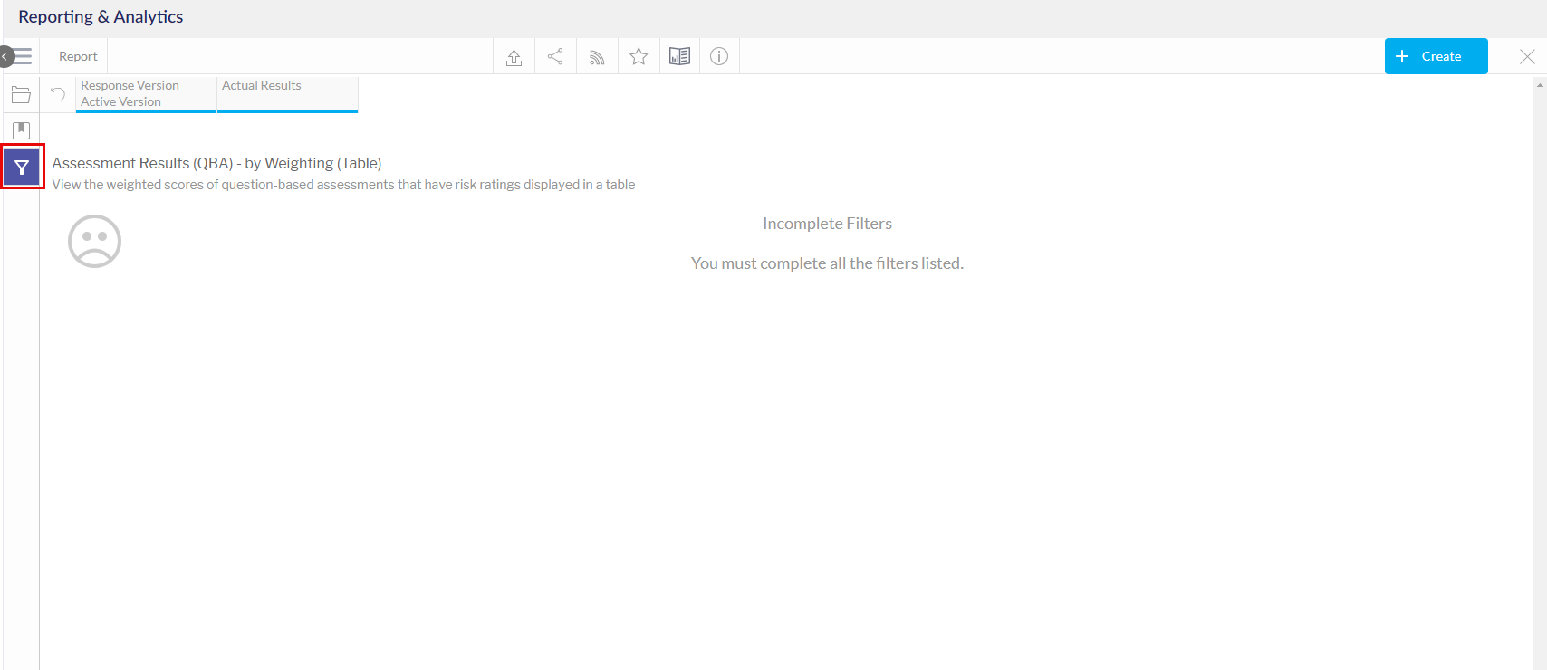Click the scrollbar up arrow
This screenshot has height=670, width=1547.
1540,85
